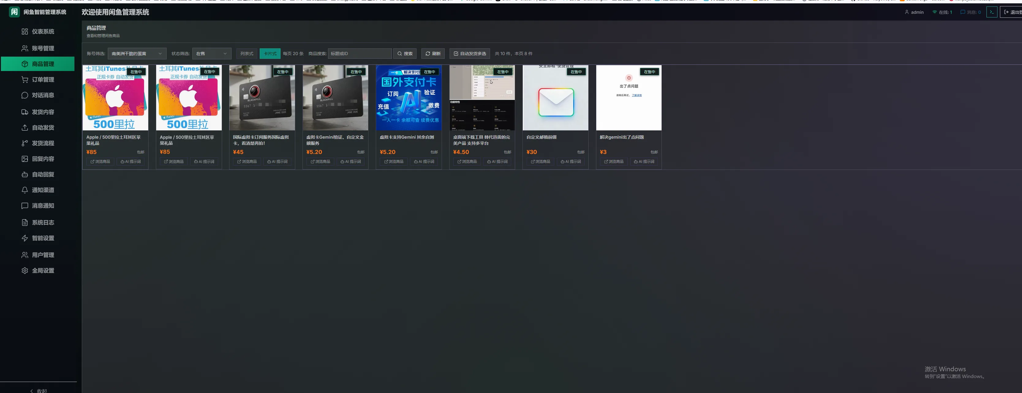Click the ¥30 price
Image resolution: width=1022 pixels, height=393 pixels.
(532, 152)
